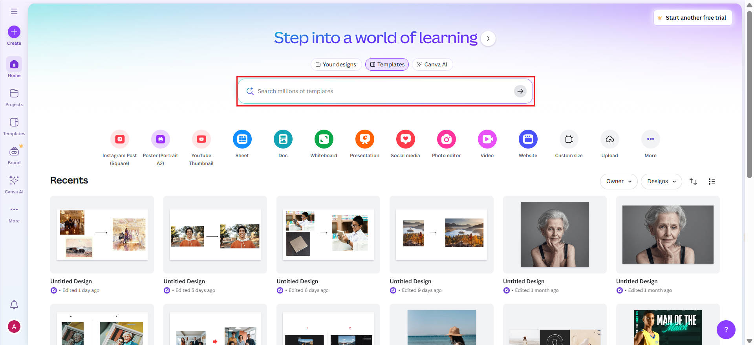Image resolution: width=754 pixels, height=345 pixels.
Task: Select the Presentation icon
Action: (364, 139)
